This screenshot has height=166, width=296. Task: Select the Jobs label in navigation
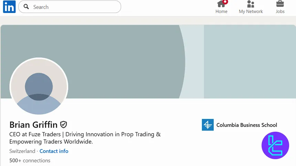(280, 11)
